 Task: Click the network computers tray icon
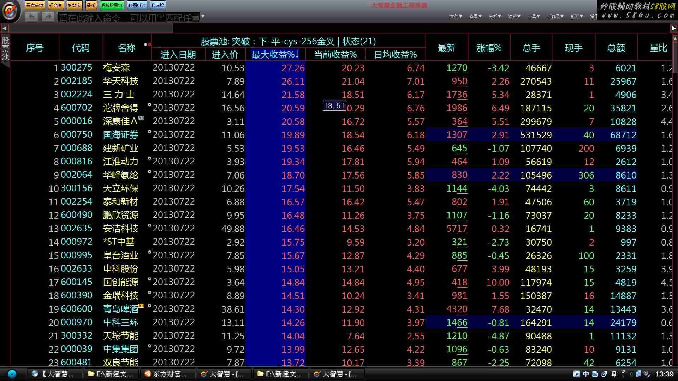[x=638, y=374]
